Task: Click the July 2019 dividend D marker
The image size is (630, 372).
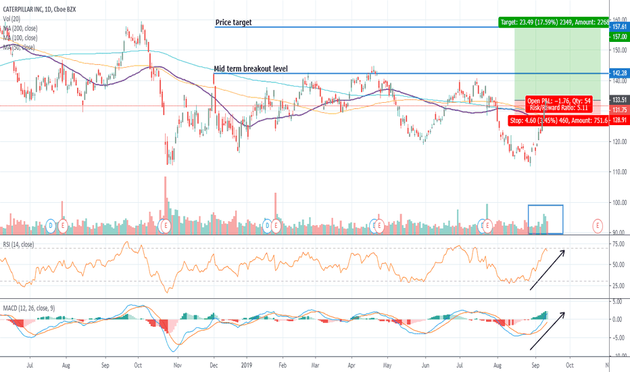Action: pos(482,226)
